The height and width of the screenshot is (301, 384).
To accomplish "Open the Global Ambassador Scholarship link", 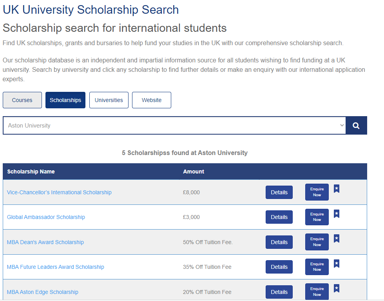I will click(46, 217).
